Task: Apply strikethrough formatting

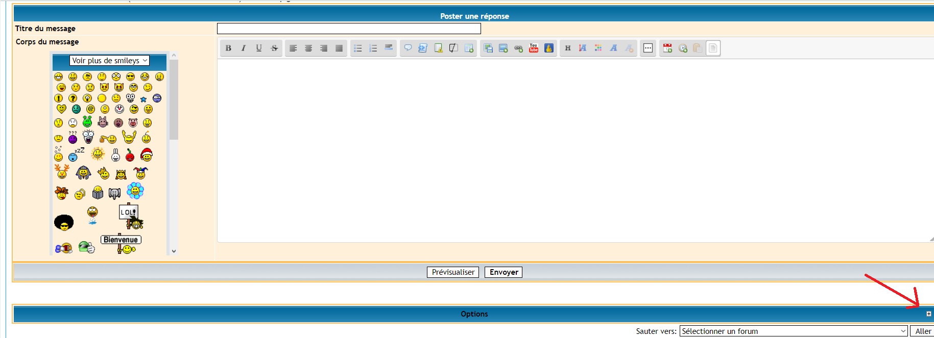Action: [x=274, y=48]
